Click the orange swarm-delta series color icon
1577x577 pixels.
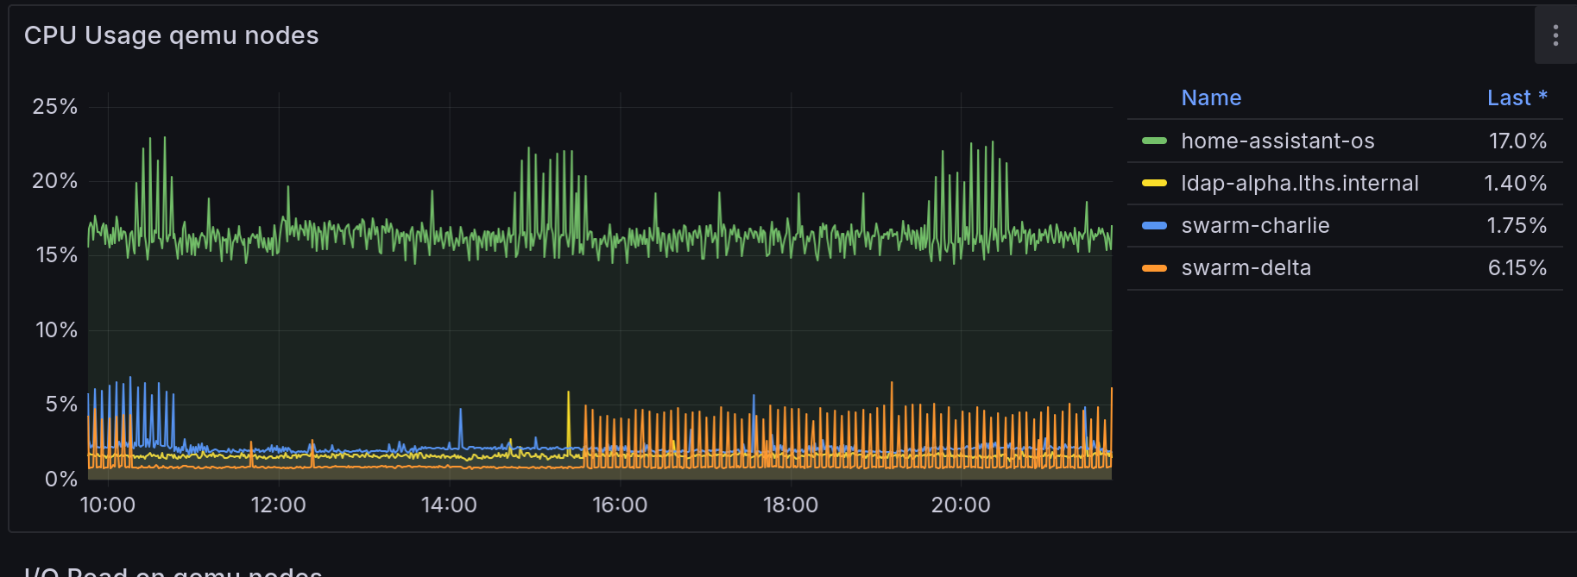coord(1154,268)
